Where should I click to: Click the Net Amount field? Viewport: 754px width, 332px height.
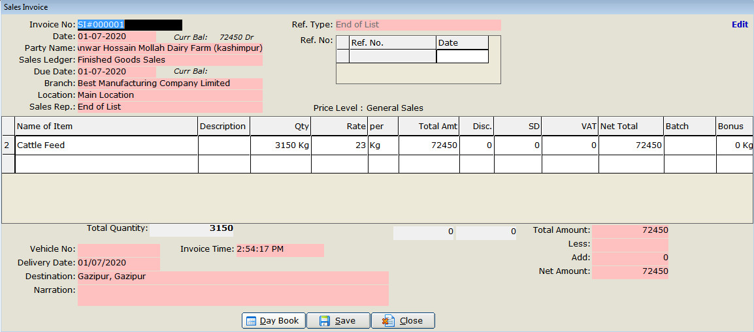630,272
